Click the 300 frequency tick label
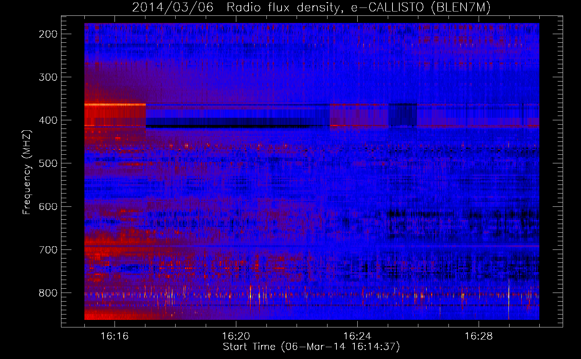The width and height of the screenshot is (581, 359). (48, 77)
